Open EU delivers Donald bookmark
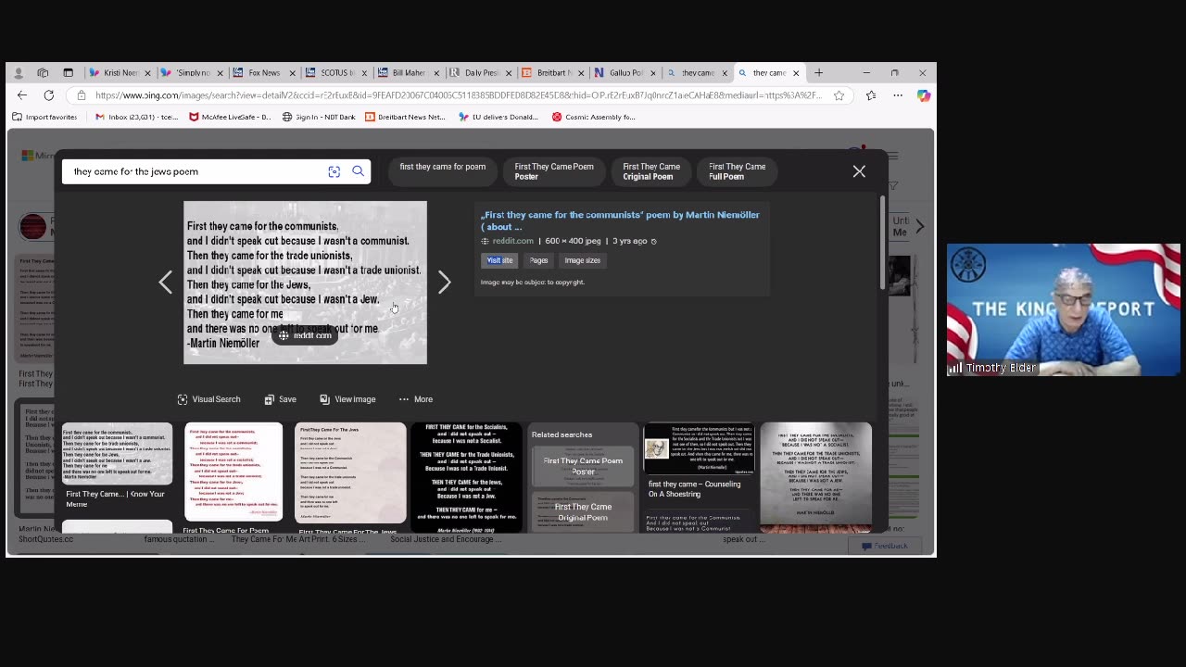Viewport: 1186px width, 667px height. (498, 117)
